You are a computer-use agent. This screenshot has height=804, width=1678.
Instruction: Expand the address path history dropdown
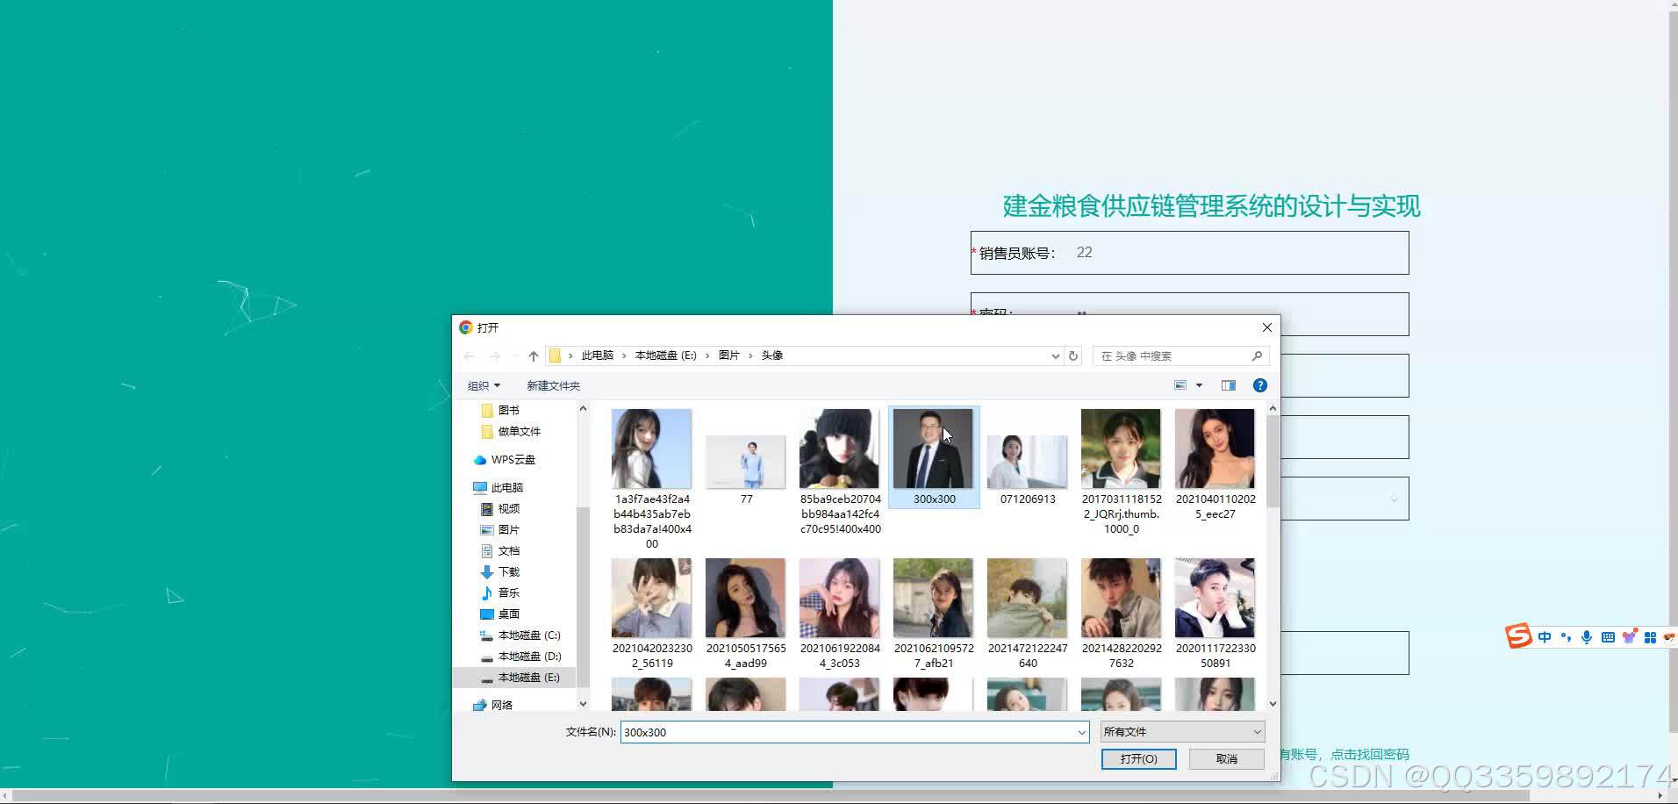click(x=1055, y=355)
